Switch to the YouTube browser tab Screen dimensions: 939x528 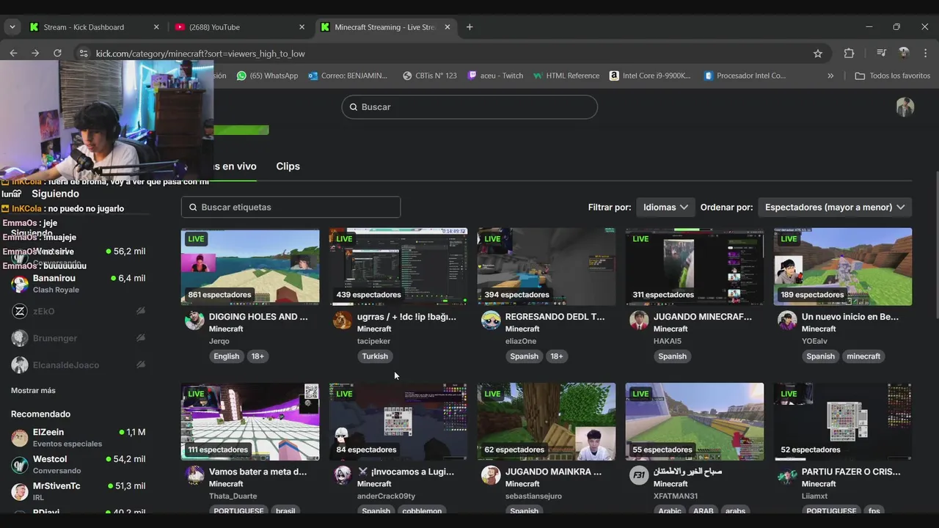click(x=239, y=27)
